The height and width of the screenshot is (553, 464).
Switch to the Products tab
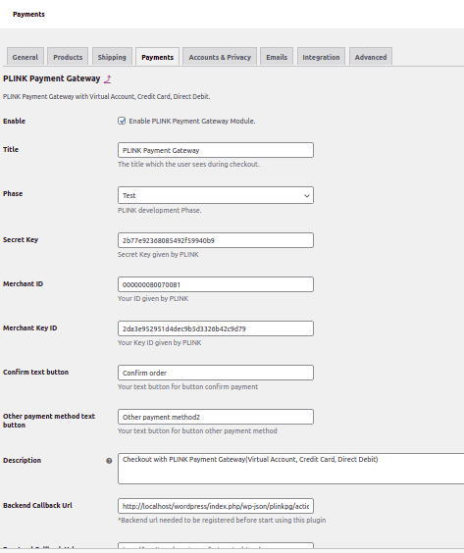[68, 57]
